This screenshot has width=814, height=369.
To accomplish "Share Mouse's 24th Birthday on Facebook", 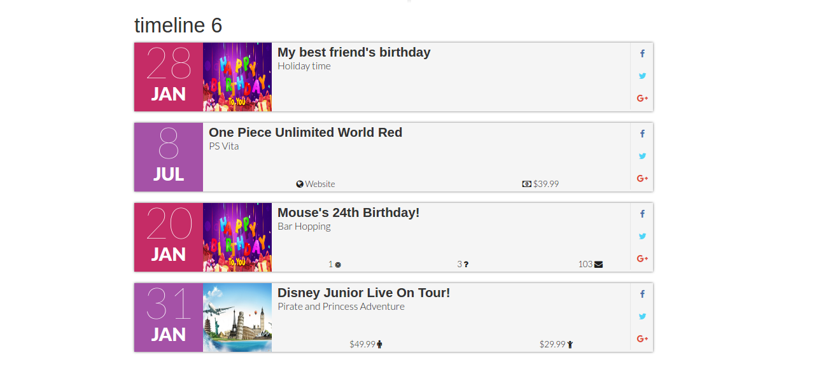I will click(642, 214).
